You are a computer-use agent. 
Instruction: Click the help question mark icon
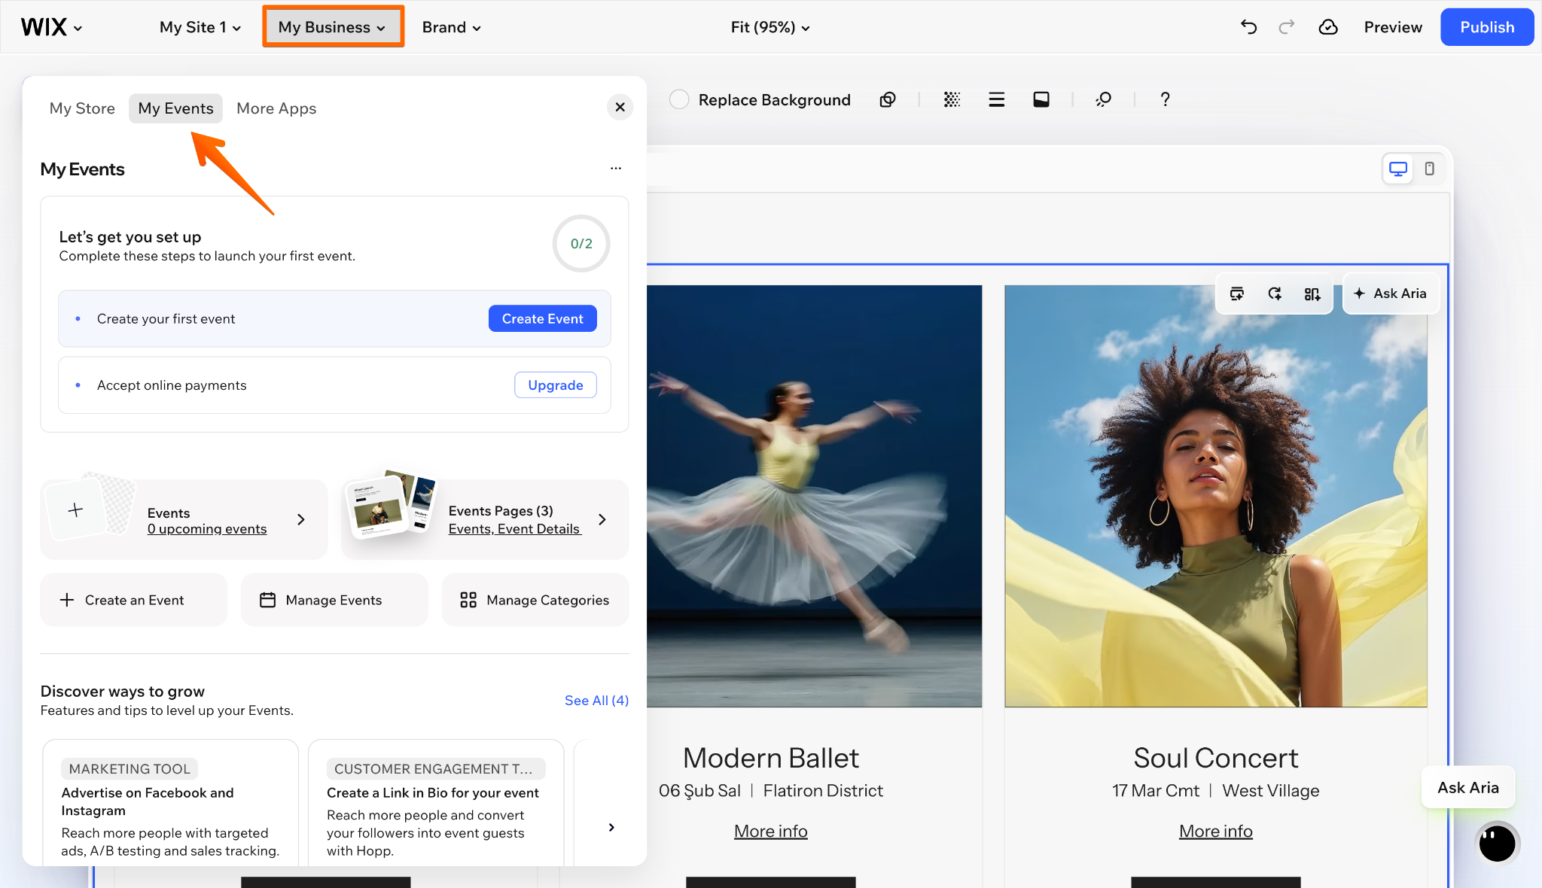(x=1165, y=99)
